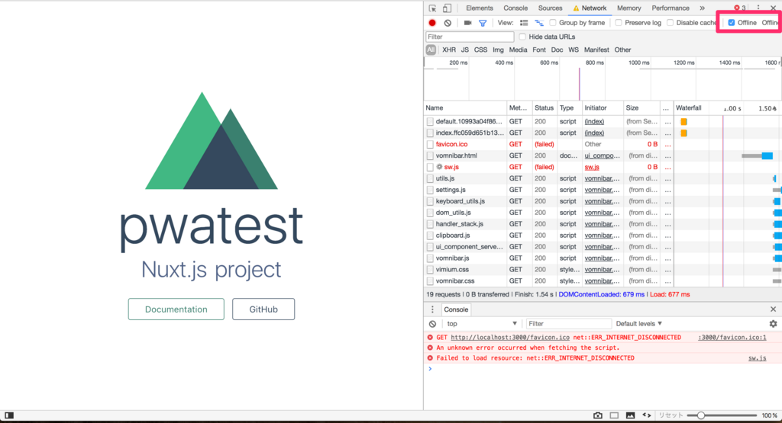Switch to the Performance tab

[671, 8]
